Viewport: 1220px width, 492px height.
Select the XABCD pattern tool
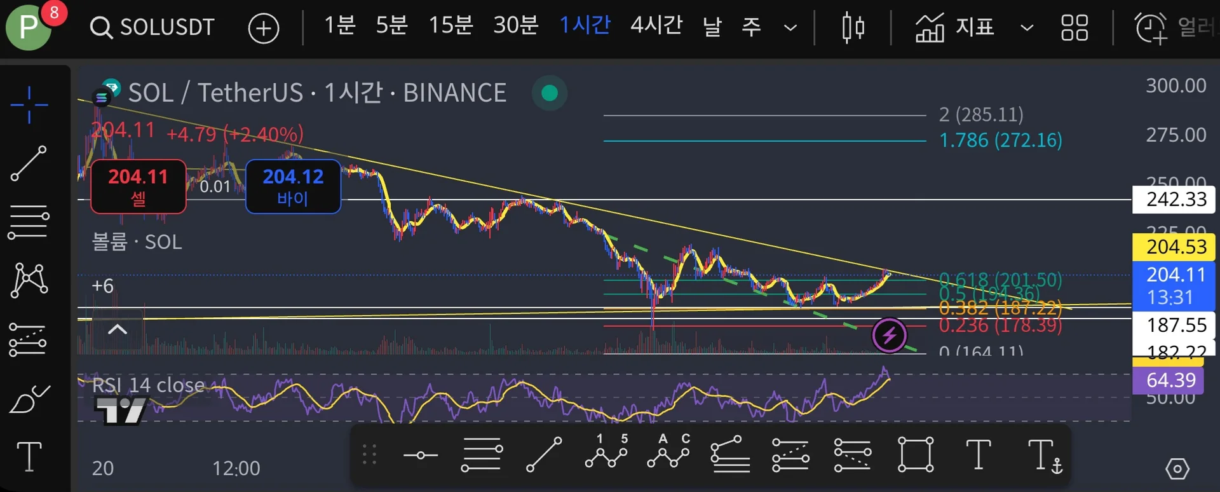pos(29,280)
